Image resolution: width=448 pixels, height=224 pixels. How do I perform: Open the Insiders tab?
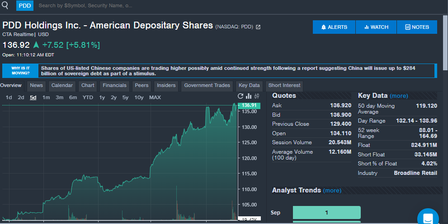click(x=166, y=86)
